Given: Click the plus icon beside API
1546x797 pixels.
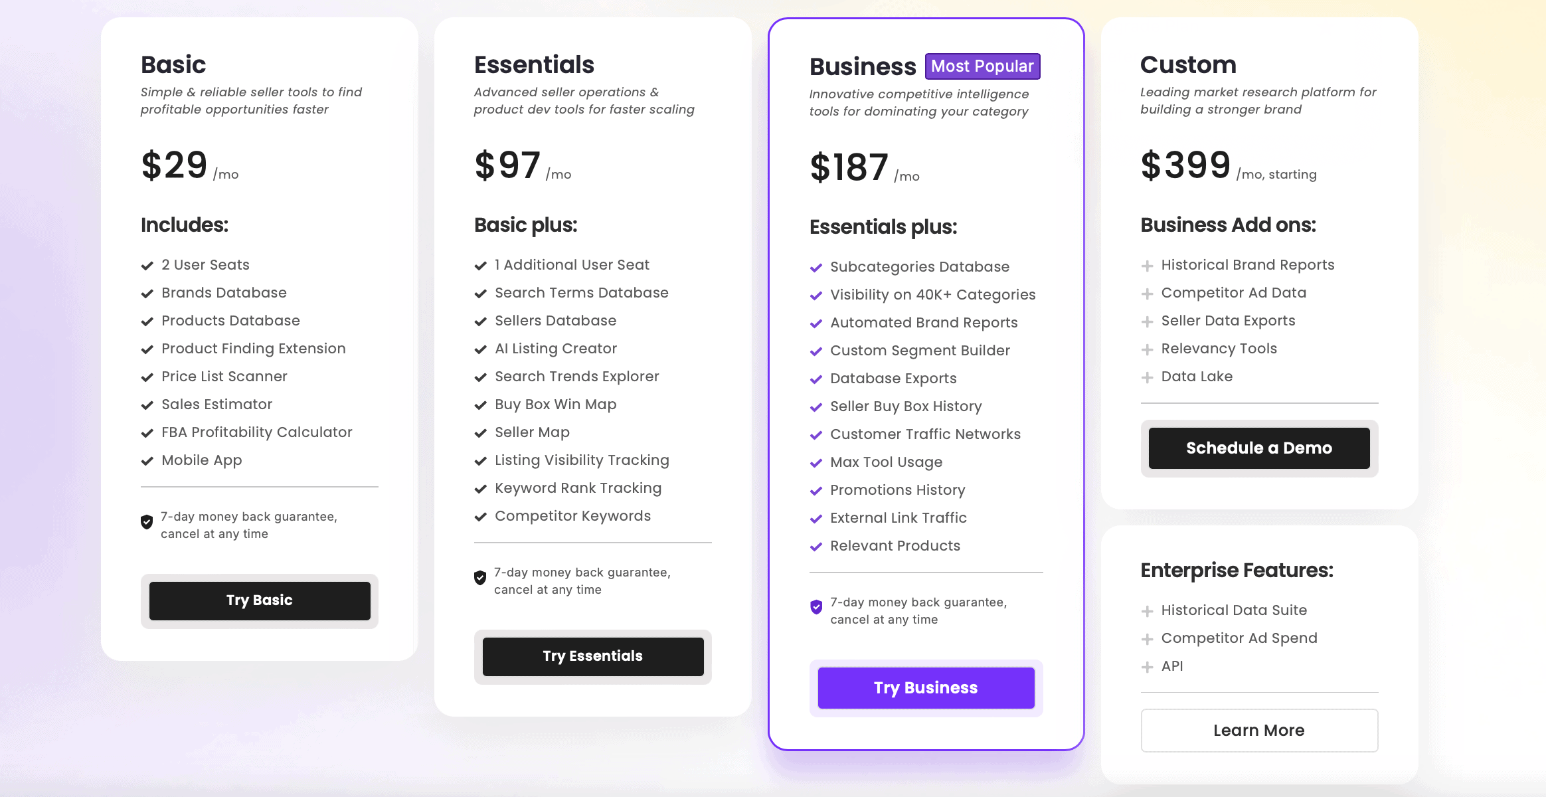Looking at the screenshot, I should (1147, 667).
